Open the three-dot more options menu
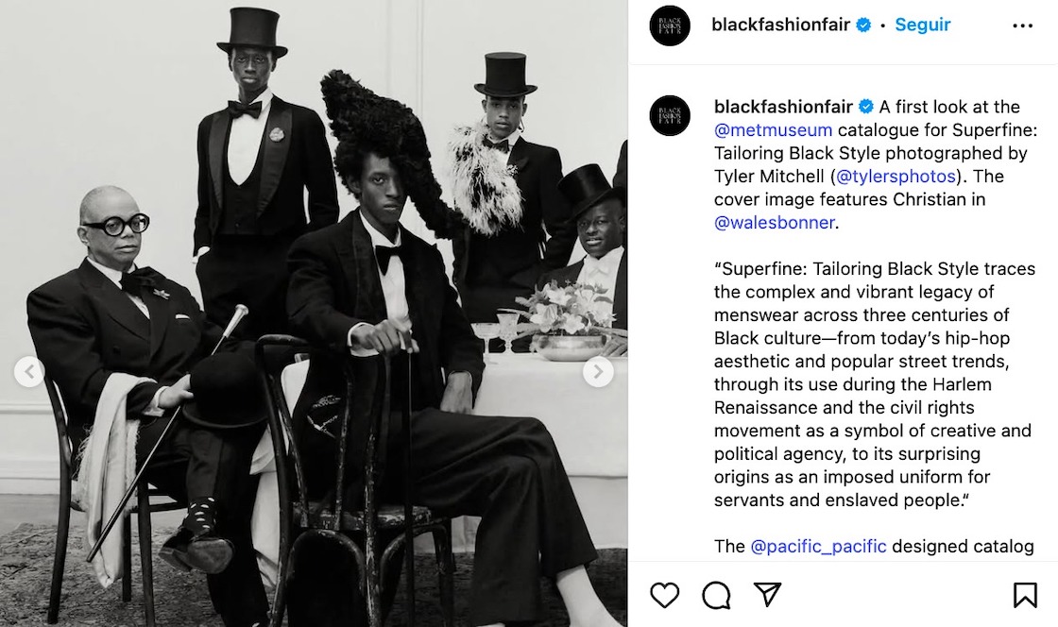Viewport: 1058px width, 627px height. click(1022, 25)
